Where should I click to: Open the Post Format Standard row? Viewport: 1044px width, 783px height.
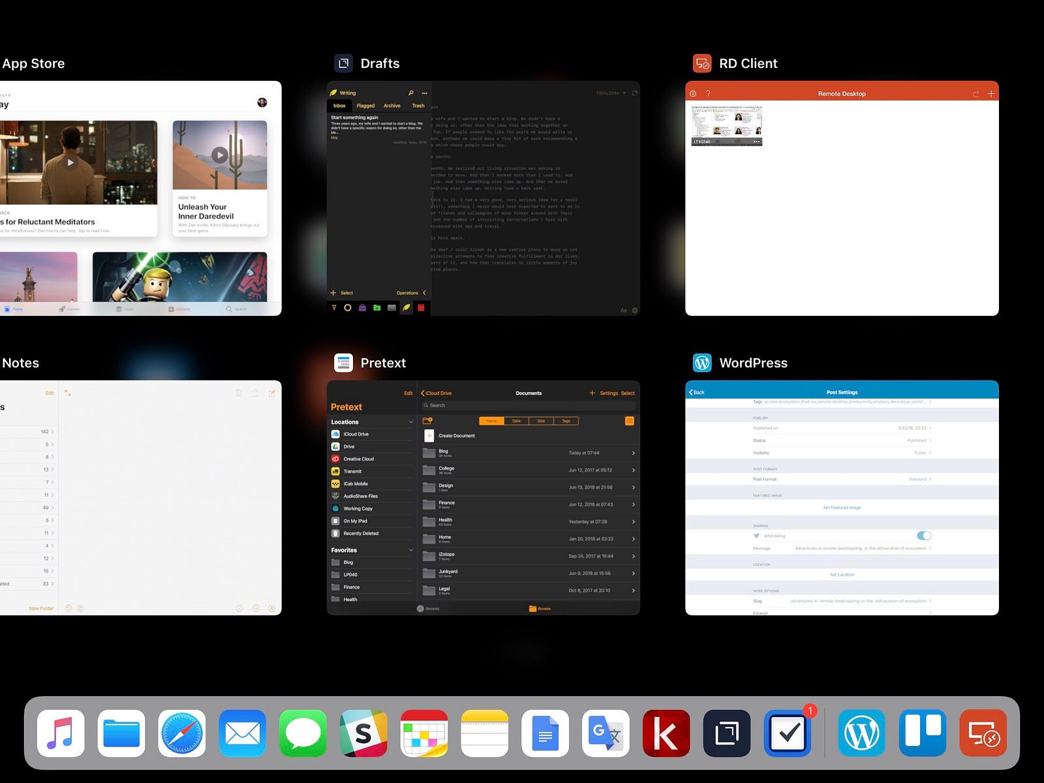pyautogui.click(x=842, y=479)
